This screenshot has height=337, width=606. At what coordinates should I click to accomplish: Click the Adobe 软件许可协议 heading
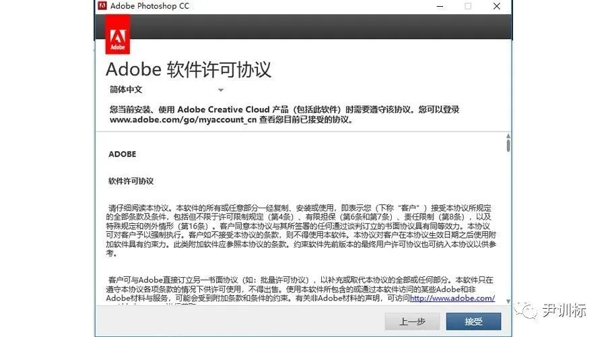point(188,70)
